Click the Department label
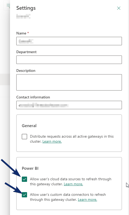This screenshot has width=129, height=215. coord(27,52)
